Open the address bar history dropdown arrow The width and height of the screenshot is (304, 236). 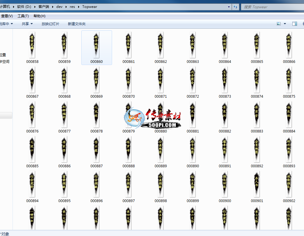pyautogui.click(x=229, y=7)
